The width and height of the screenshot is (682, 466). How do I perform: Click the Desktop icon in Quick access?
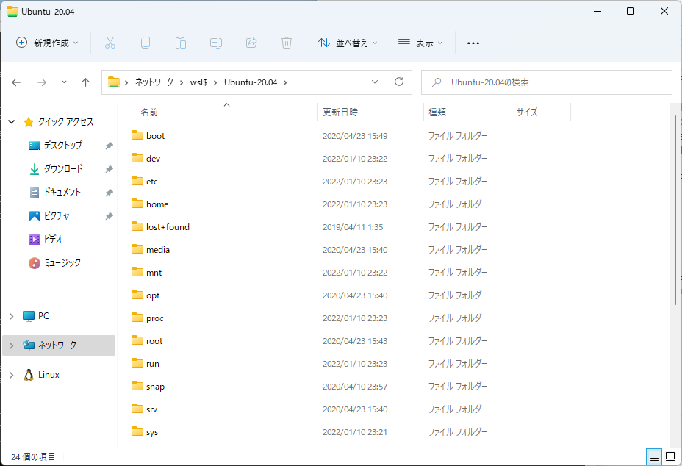pyautogui.click(x=35, y=146)
